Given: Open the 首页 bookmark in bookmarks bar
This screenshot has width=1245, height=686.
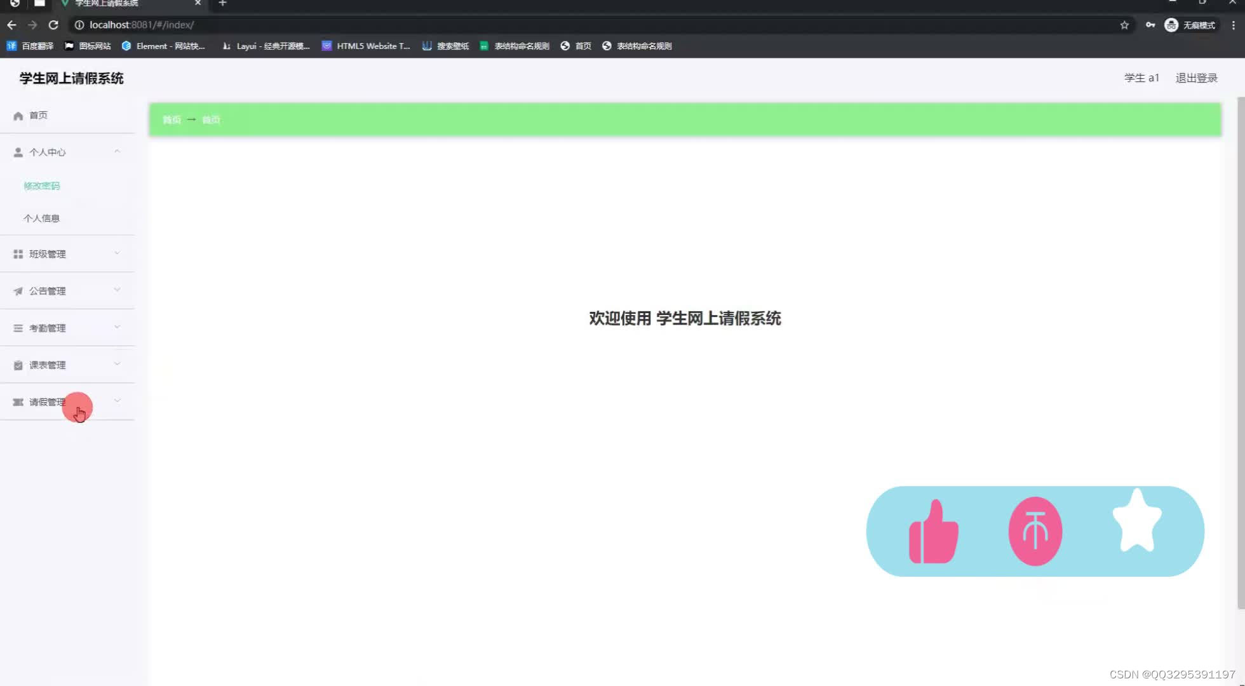Looking at the screenshot, I should click(576, 46).
